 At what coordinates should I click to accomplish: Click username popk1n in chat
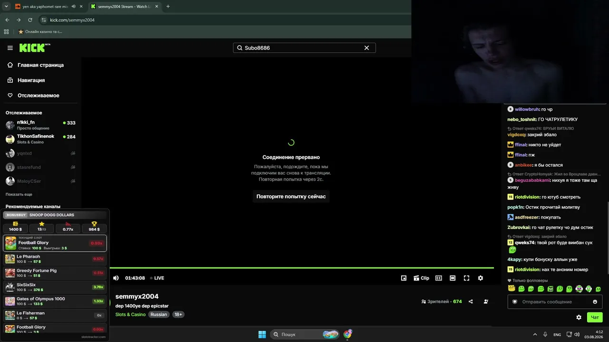tap(516, 207)
